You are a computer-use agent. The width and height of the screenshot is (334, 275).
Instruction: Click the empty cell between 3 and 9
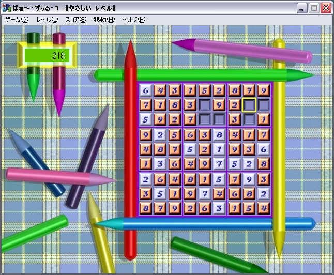pos(205,105)
